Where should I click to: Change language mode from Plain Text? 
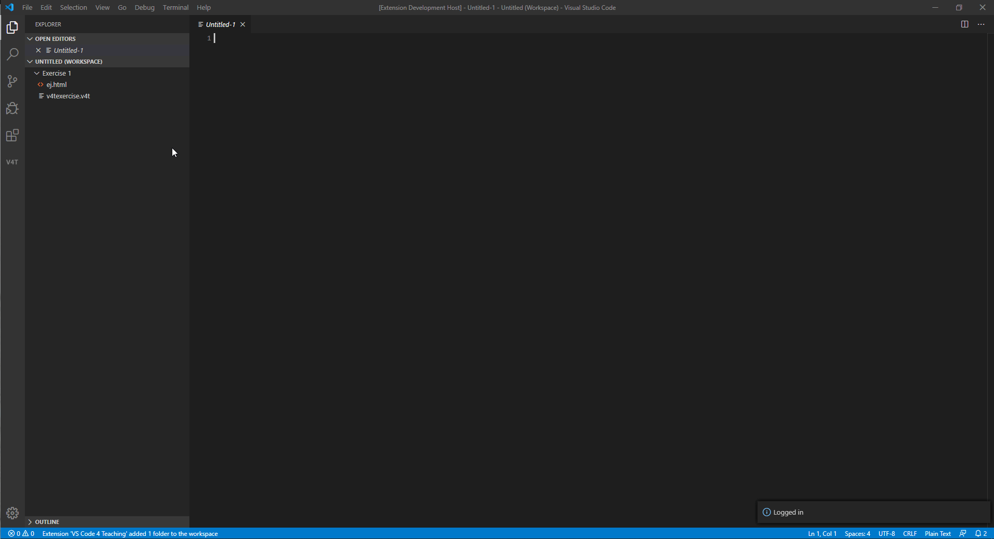click(x=938, y=533)
